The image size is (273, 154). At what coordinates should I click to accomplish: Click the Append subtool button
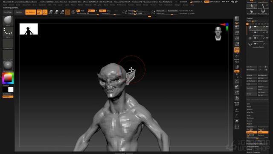point(263,87)
